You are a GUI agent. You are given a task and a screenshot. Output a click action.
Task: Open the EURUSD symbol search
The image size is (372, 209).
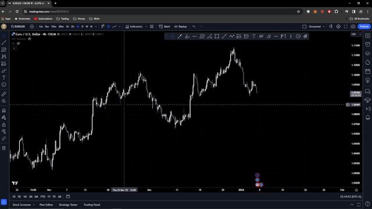(18, 27)
